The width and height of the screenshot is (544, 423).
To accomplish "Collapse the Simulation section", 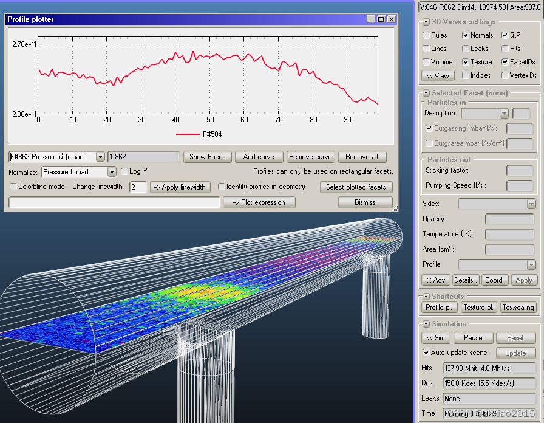I will (x=426, y=324).
